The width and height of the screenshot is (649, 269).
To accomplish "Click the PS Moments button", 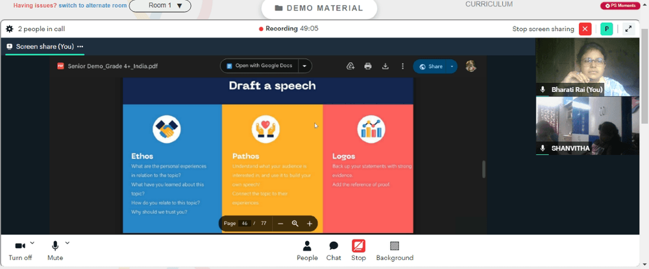I will point(620,6).
